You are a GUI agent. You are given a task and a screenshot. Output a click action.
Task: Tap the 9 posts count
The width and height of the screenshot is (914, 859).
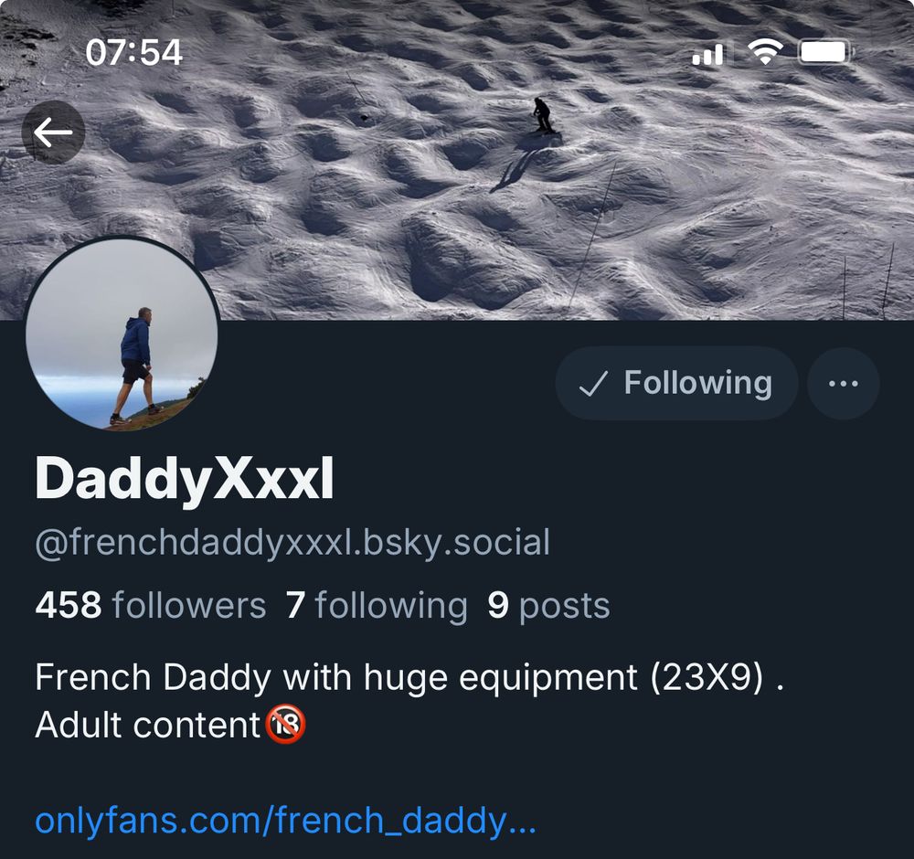click(x=548, y=606)
